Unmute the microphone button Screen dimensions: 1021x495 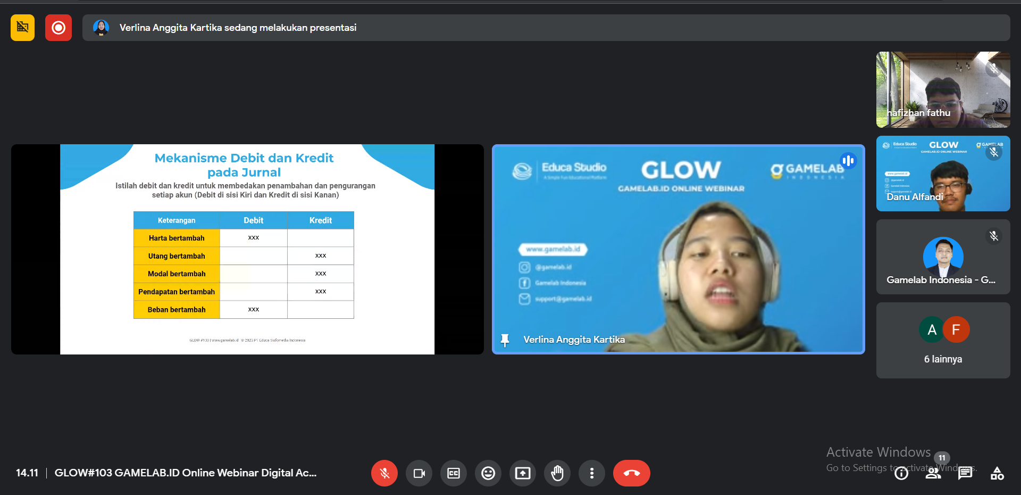(384, 473)
